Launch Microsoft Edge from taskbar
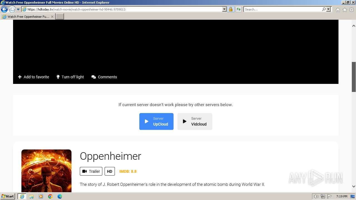Viewport: 356px width, 200px height. point(60,196)
